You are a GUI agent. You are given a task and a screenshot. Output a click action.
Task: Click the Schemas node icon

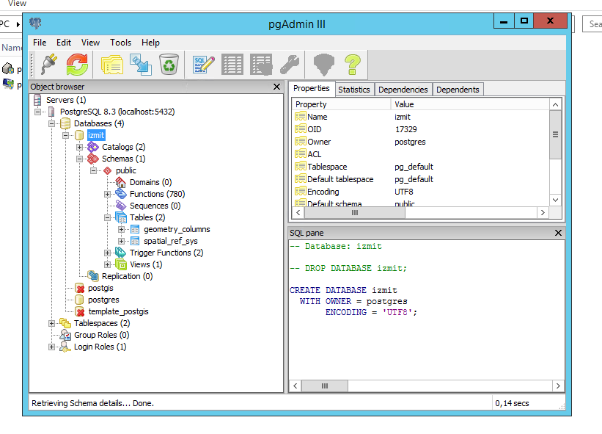click(93, 159)
